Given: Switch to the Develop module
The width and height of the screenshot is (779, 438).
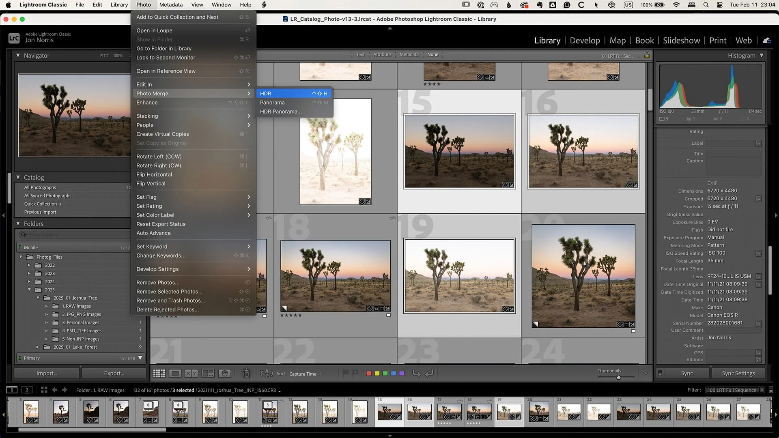Looking at the screenshot, I should coord(585,41).
